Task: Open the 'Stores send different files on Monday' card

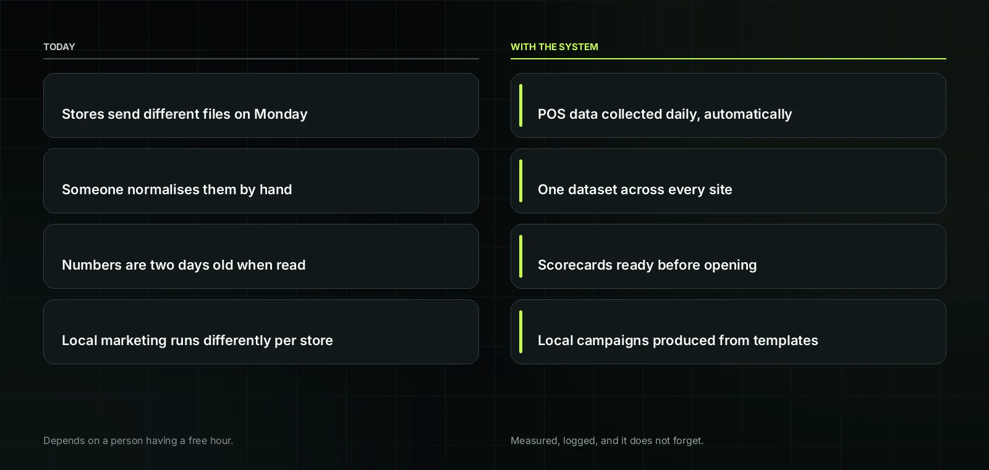Action: point(261,106)
